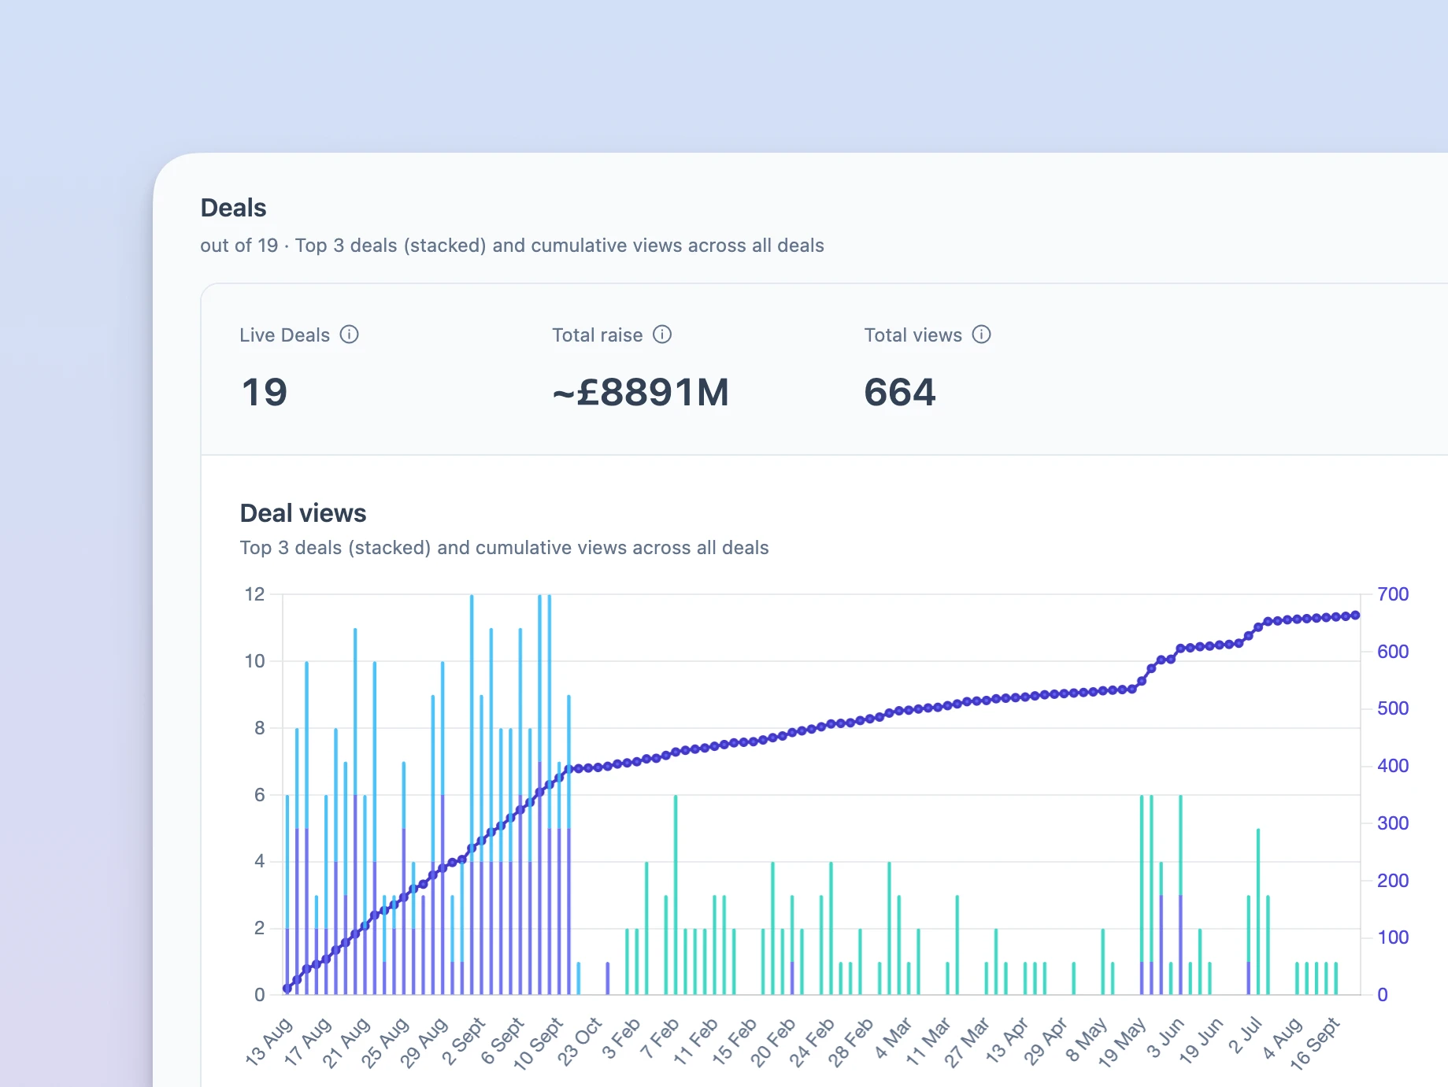Click the left axis value 2
1448x1087 pixels.
point(259,928)
